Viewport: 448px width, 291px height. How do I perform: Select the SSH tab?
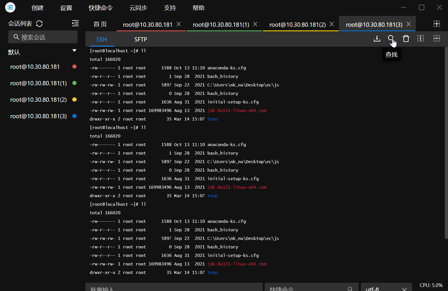click(102, 40)
